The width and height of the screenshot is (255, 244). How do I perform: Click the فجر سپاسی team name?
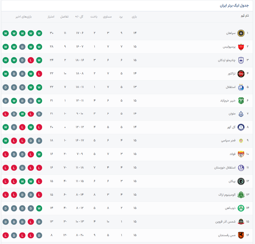(x=228, y=141)
